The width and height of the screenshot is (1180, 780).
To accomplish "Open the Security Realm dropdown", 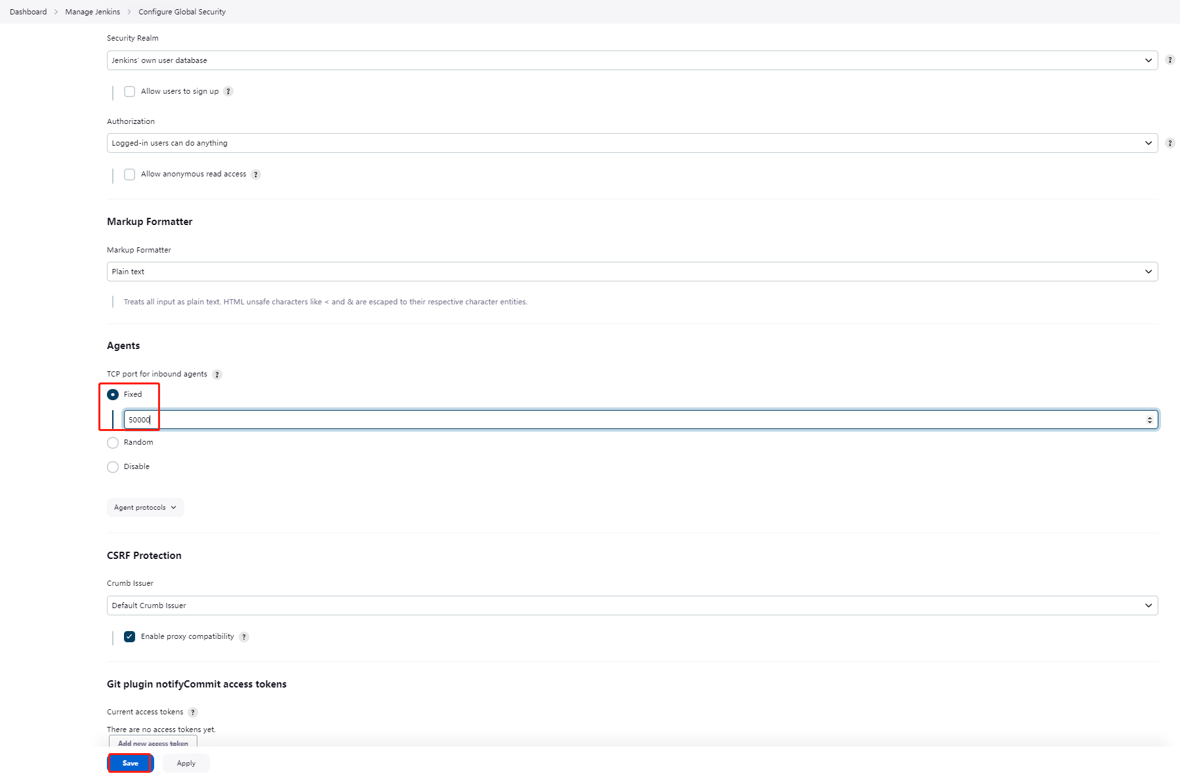I will click(x=632, y=60).
